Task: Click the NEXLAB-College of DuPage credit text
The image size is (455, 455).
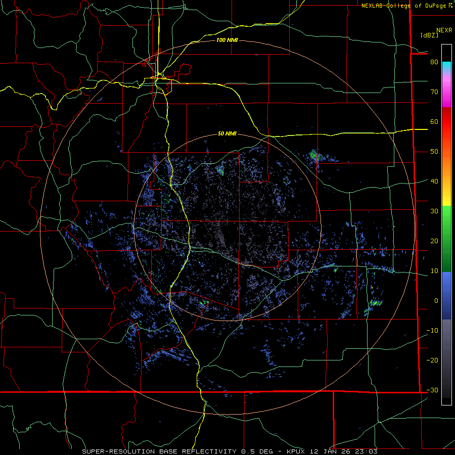Action: (x=405, y=6)
